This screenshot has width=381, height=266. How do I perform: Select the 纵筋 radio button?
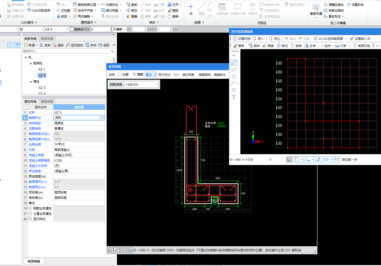120,75
